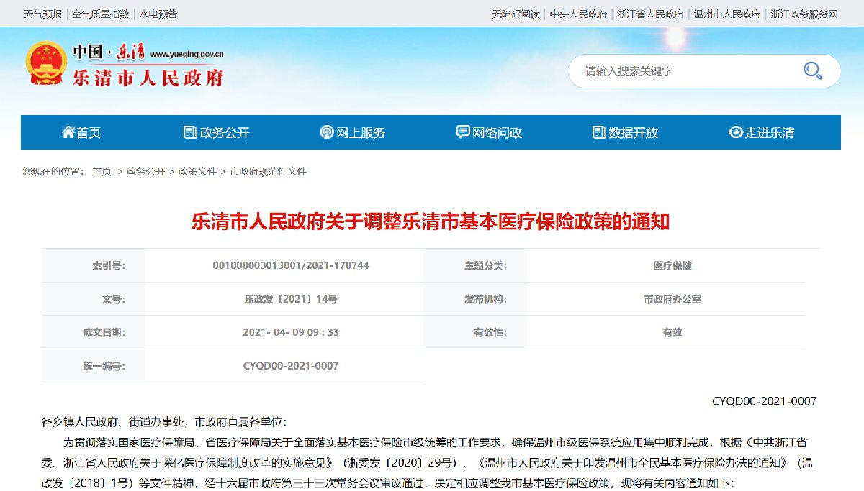Click the chat bubble icon beside 网络问政
Image resolution: width=864 pixels, height=491 pixels.
click(463, 132)
